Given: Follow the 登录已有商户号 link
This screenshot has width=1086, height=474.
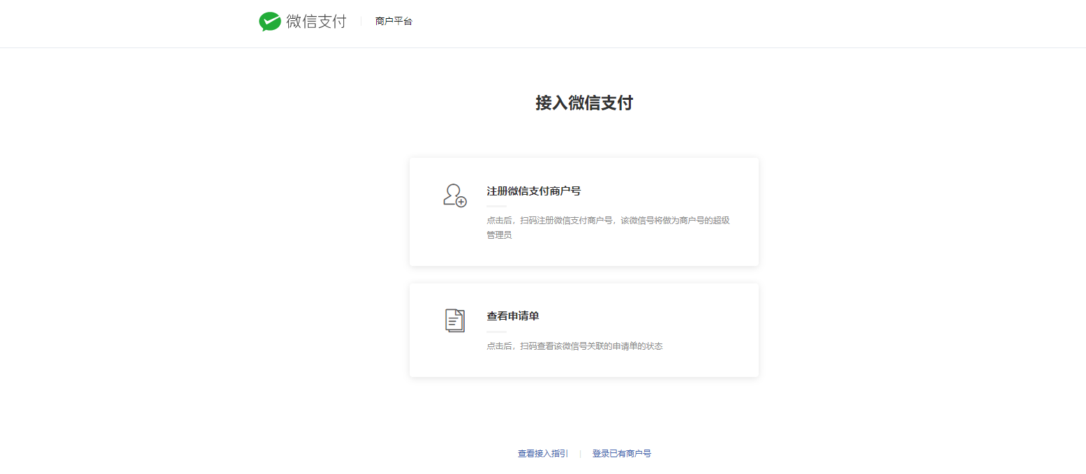Looking at the screenshot, I should [x=622, y=454].
